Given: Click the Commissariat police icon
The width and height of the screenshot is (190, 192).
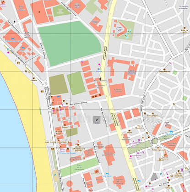Looking at the screenshot, I should [x=97, y=171].
